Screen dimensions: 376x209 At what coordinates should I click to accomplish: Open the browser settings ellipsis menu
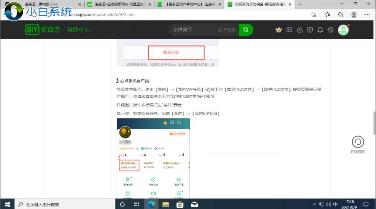coord(367,14)
